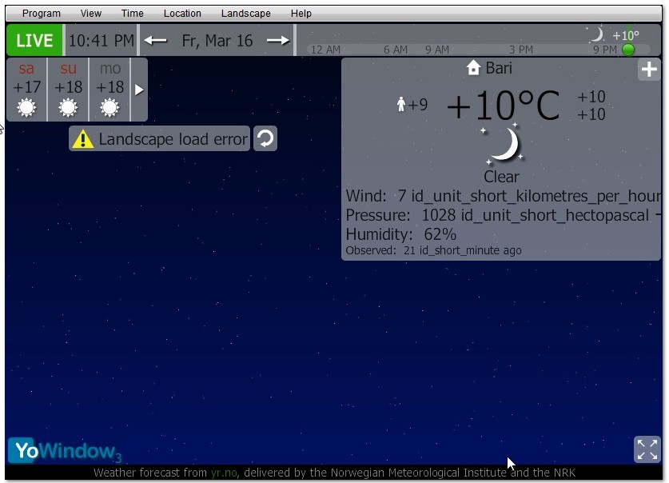Open the Program menu

tap(42, 14)
